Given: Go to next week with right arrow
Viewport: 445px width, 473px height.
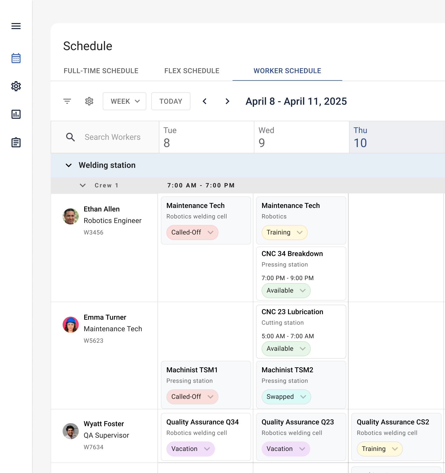Looking at the screenshot, I should [227, 101].
